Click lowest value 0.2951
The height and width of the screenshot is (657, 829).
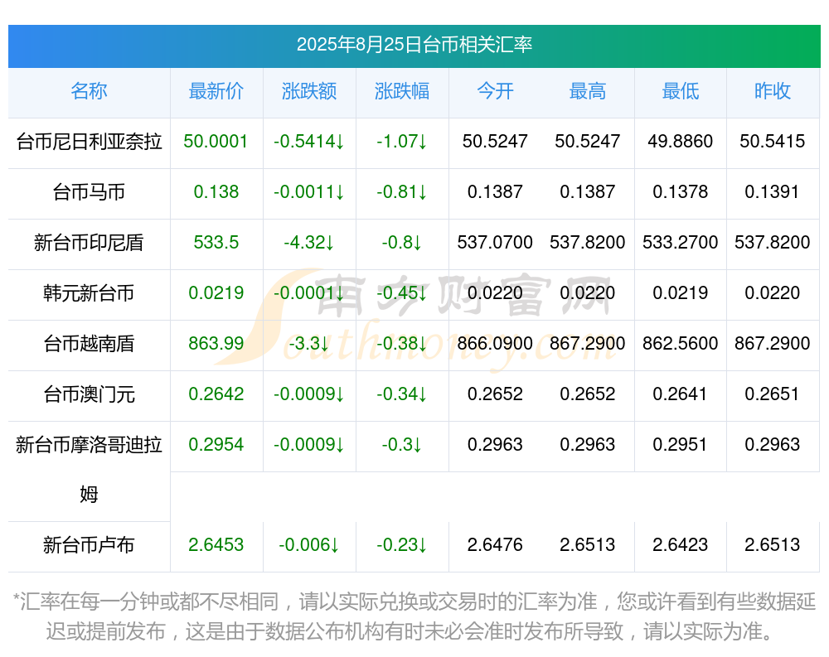pyautogui.click(x=681, y=445)
